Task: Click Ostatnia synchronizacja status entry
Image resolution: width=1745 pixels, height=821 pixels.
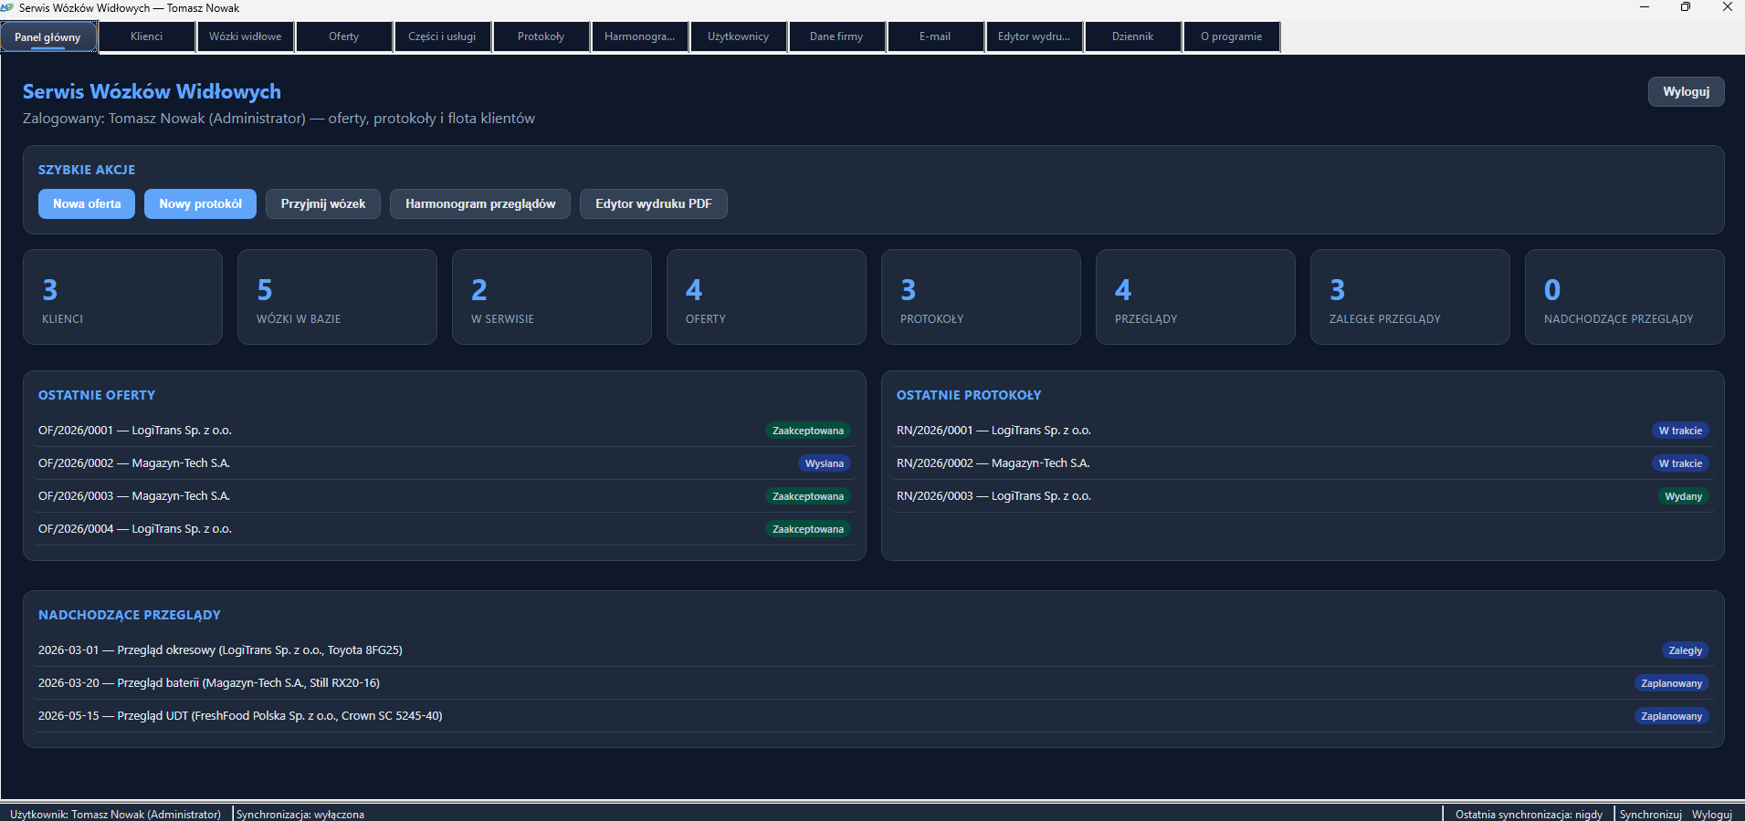Action: (x=1529, y=815)
